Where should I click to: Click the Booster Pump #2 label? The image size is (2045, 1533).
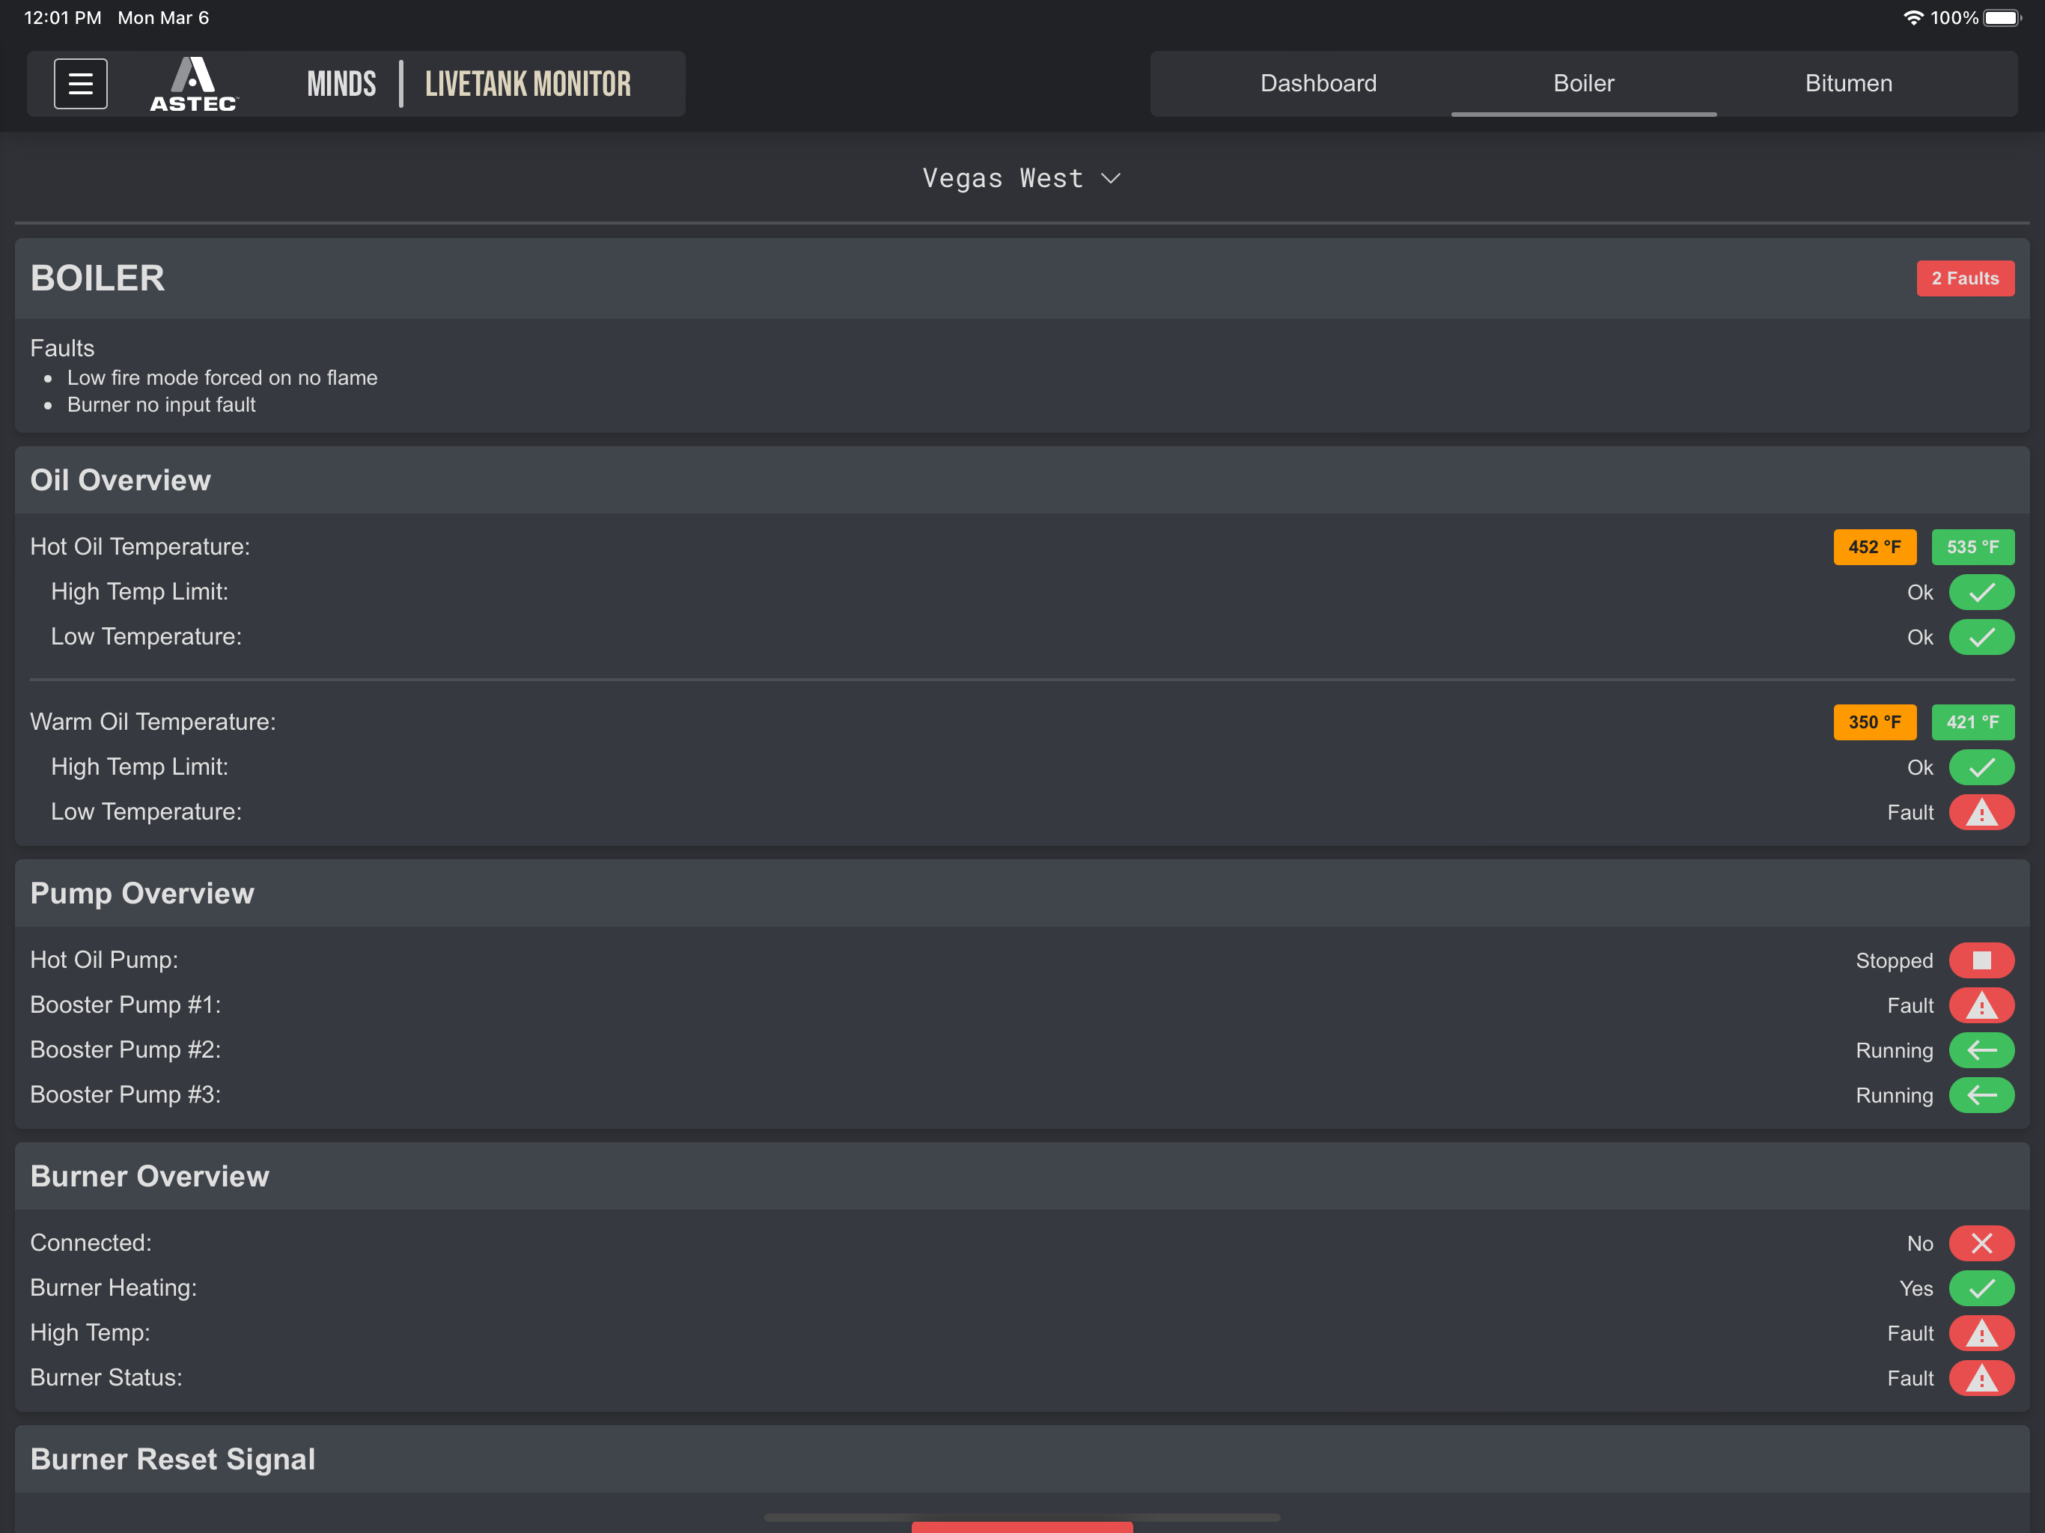(126, 1049)
